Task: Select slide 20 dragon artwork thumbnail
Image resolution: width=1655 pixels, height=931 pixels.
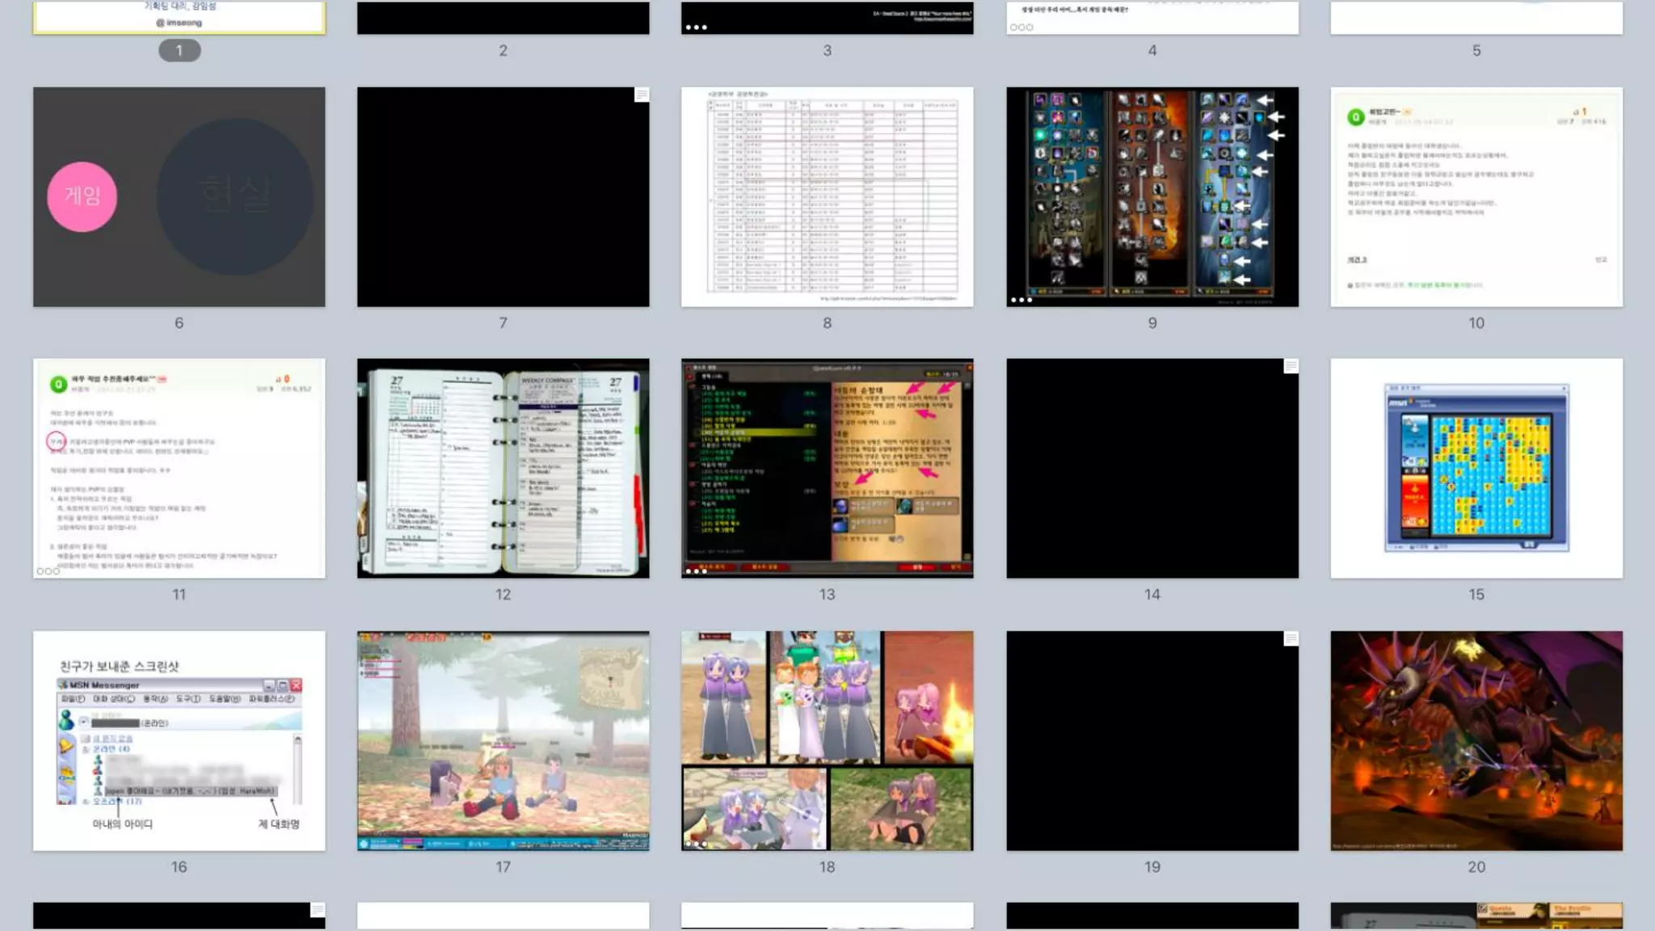Action: click(x=1476, y=740)
